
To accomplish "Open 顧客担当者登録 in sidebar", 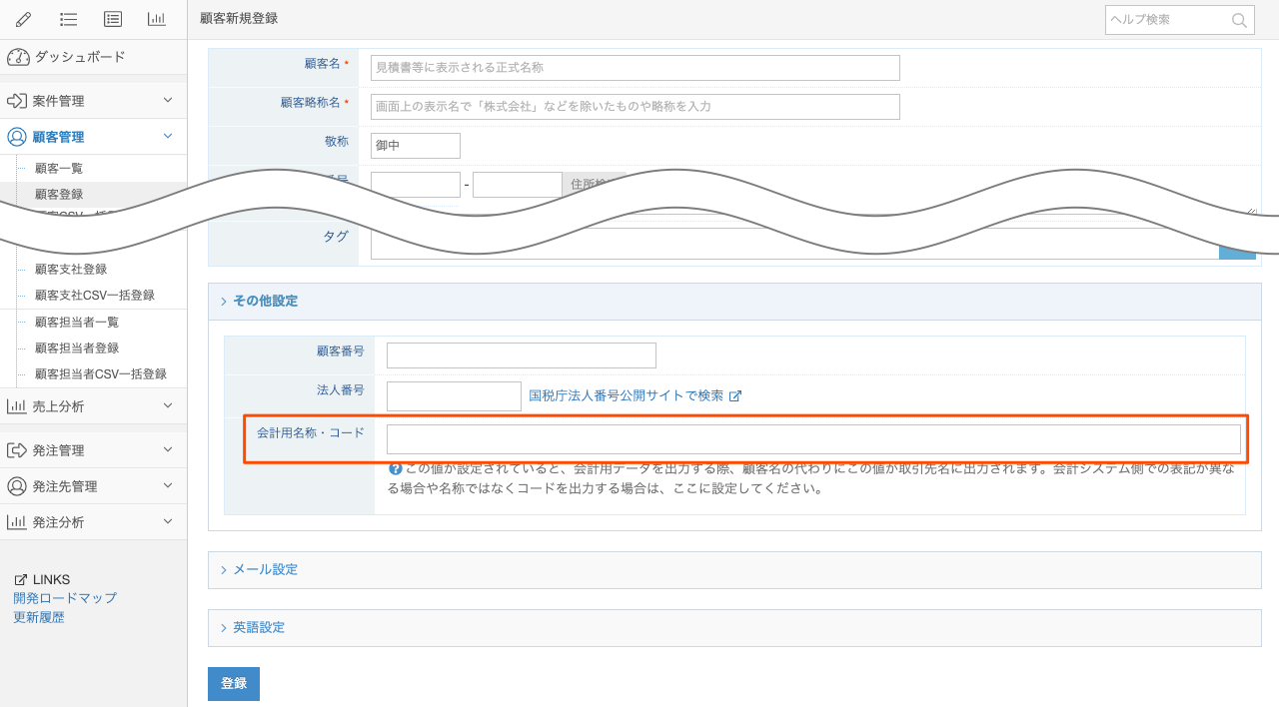I will (x=77, y=349).
